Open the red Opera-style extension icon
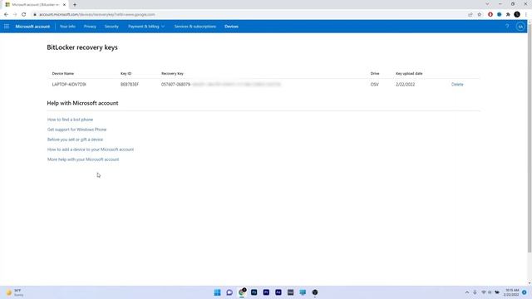Image resolution: width=532 pixels, height=299 pixels. [490, 15]
